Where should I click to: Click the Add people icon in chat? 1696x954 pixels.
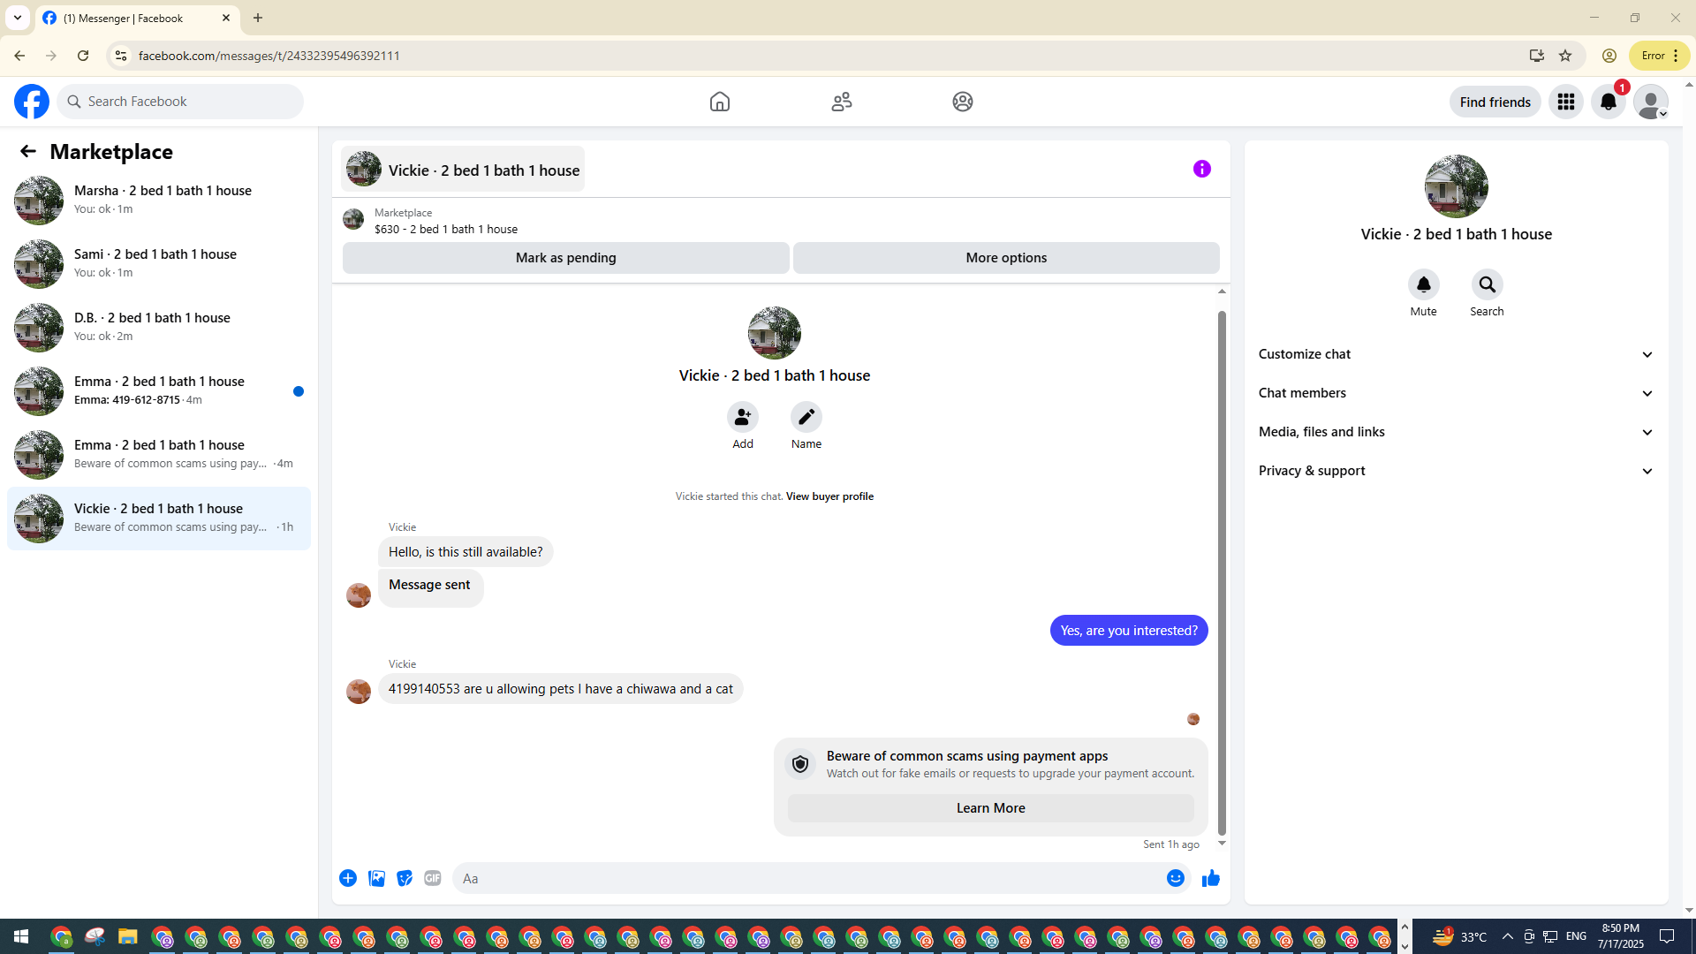click(743, 417)
